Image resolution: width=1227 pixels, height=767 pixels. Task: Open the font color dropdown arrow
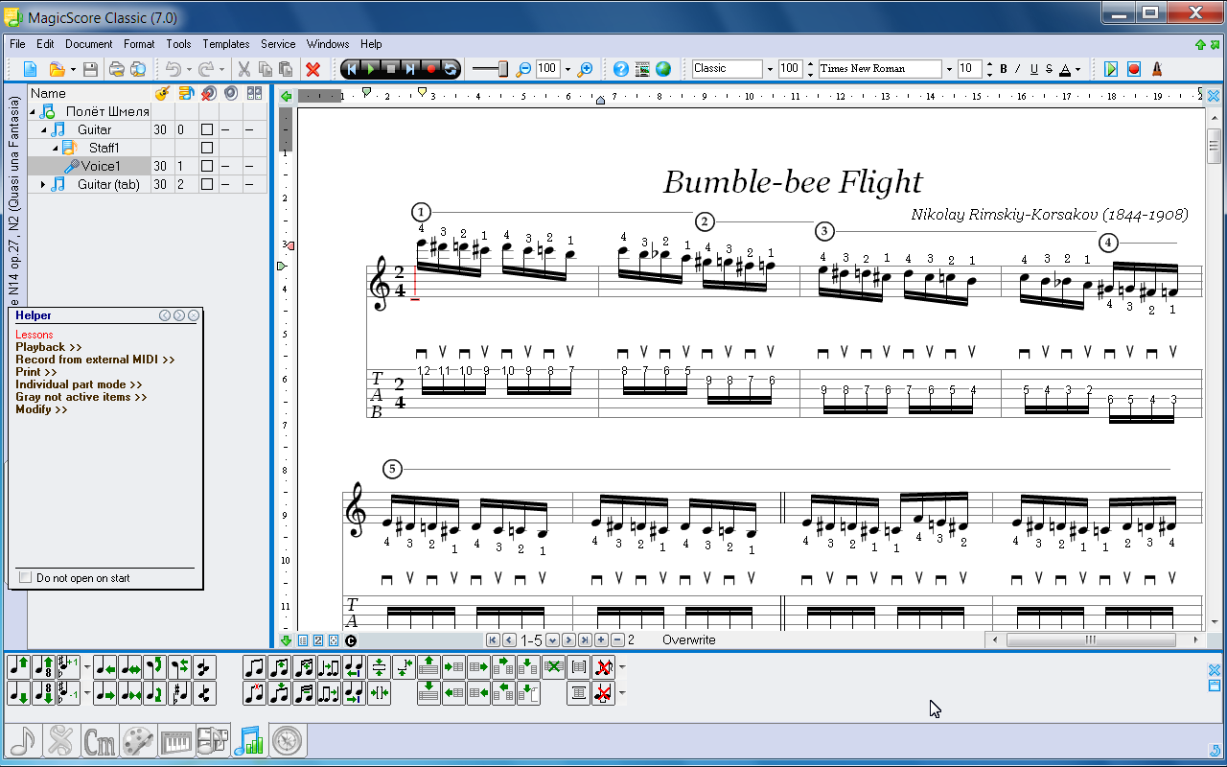pyautogui.click(x=1077, y=69)
